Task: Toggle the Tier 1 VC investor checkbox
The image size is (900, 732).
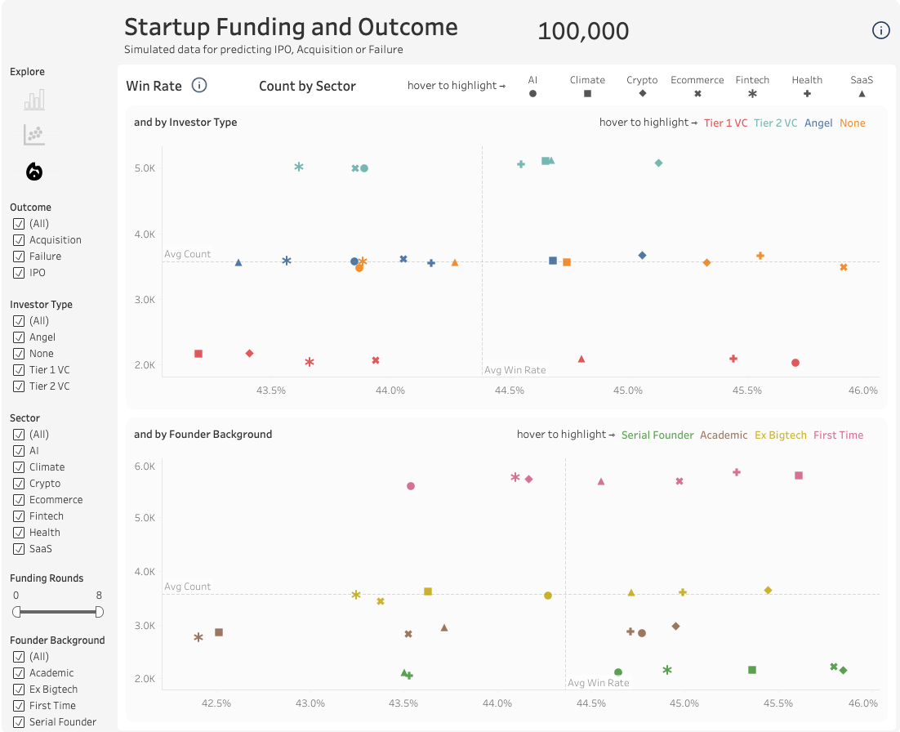Action: click(x=19, y=370)
